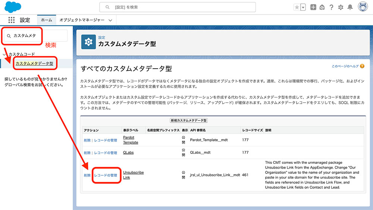Open the notifications bell
Image resolution: width=373 pixels, height=210 pixels.
(x=350, y=7)
